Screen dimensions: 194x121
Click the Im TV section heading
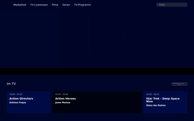click(x=11, y=84)
